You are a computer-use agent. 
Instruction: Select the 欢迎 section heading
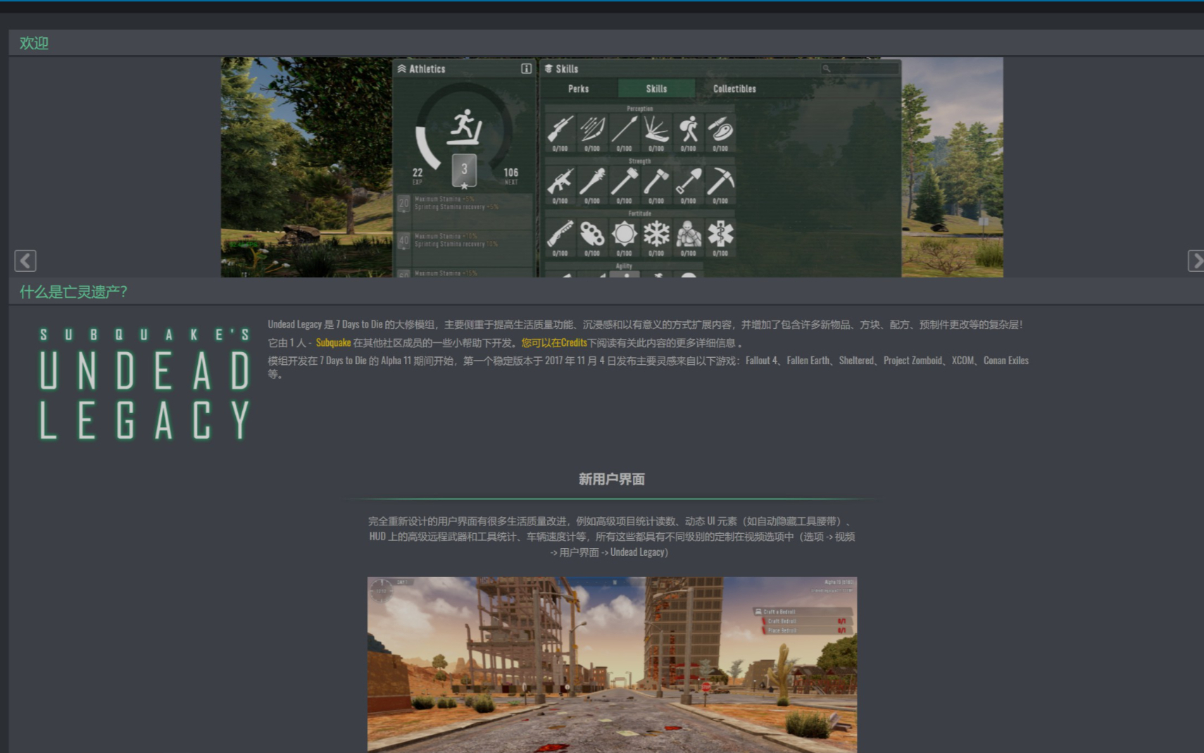pos(34,43)
